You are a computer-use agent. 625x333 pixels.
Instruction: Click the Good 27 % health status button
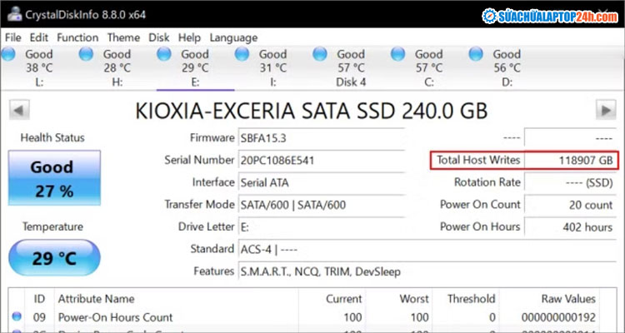[x=54, y=177]
